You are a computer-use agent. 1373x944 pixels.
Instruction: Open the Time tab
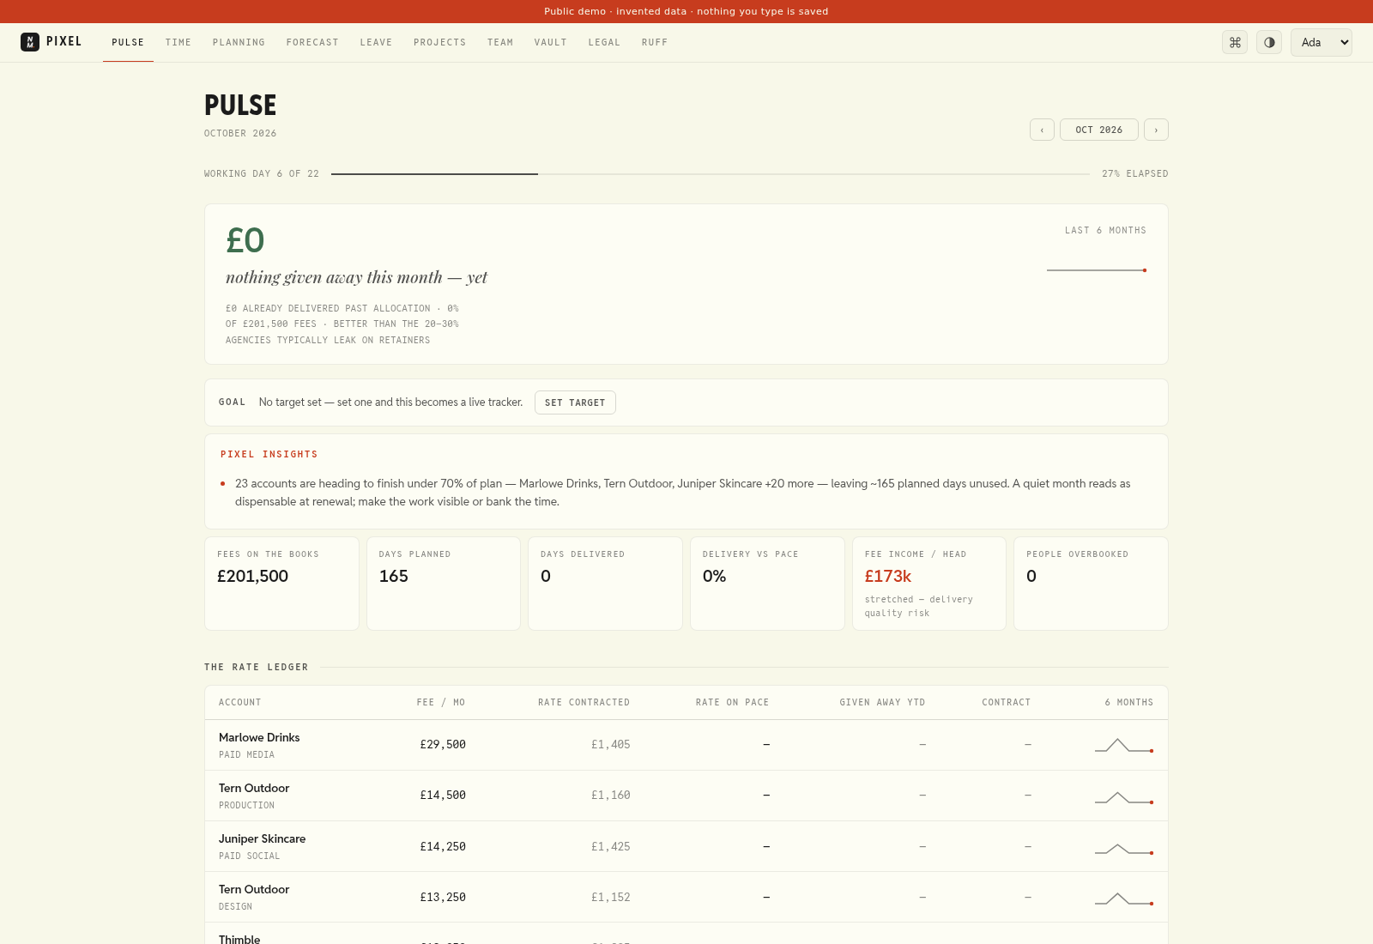click(178, 42)
